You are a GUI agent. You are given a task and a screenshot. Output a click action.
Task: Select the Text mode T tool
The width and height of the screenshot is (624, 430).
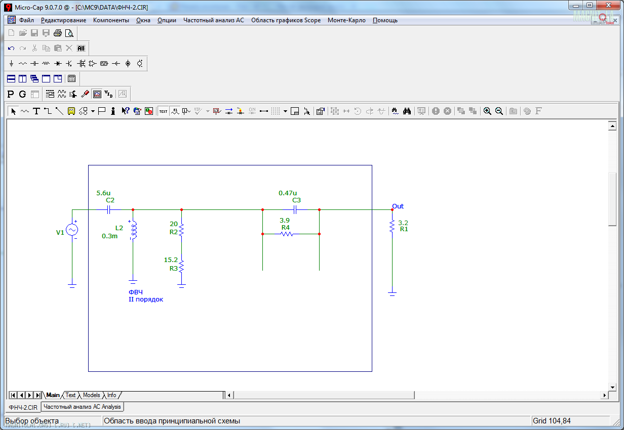[36, 111]
